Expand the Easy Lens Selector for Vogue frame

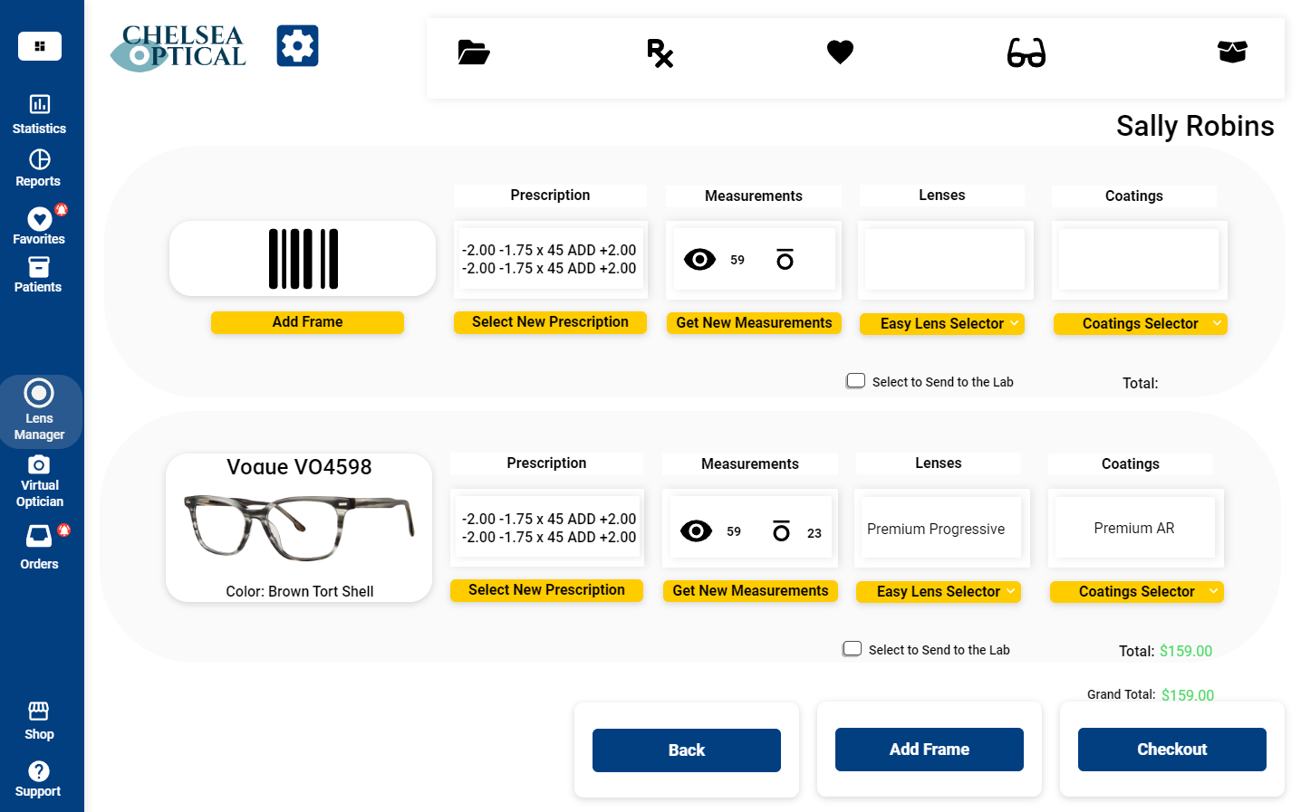[939, 591]
